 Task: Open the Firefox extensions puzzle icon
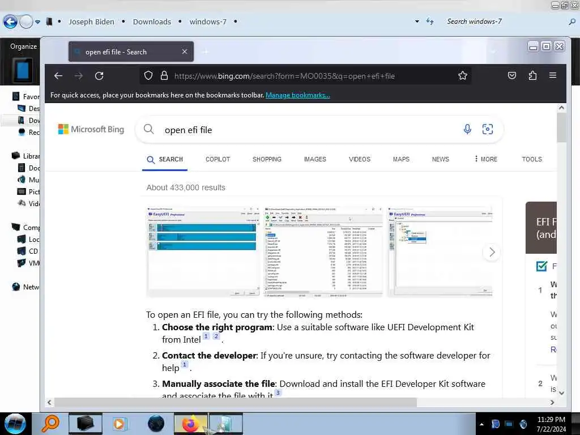(x=532, y=75)
